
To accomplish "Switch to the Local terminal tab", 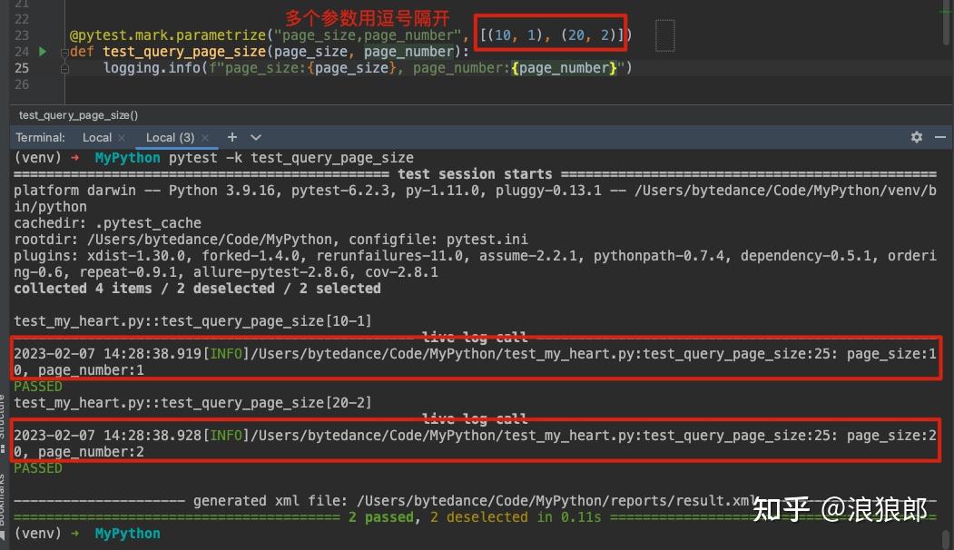I will 97,137.
